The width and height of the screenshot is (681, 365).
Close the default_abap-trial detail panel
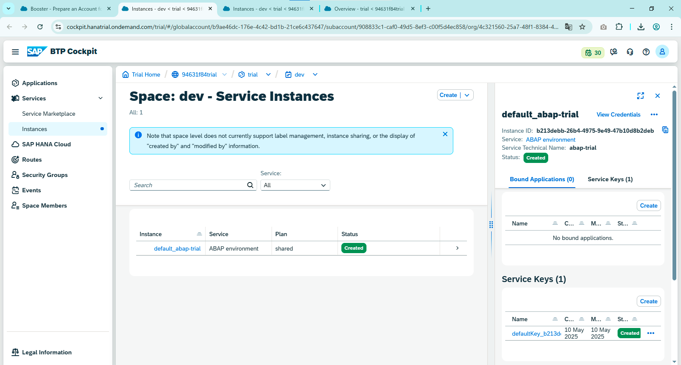(x=658, y=96)
